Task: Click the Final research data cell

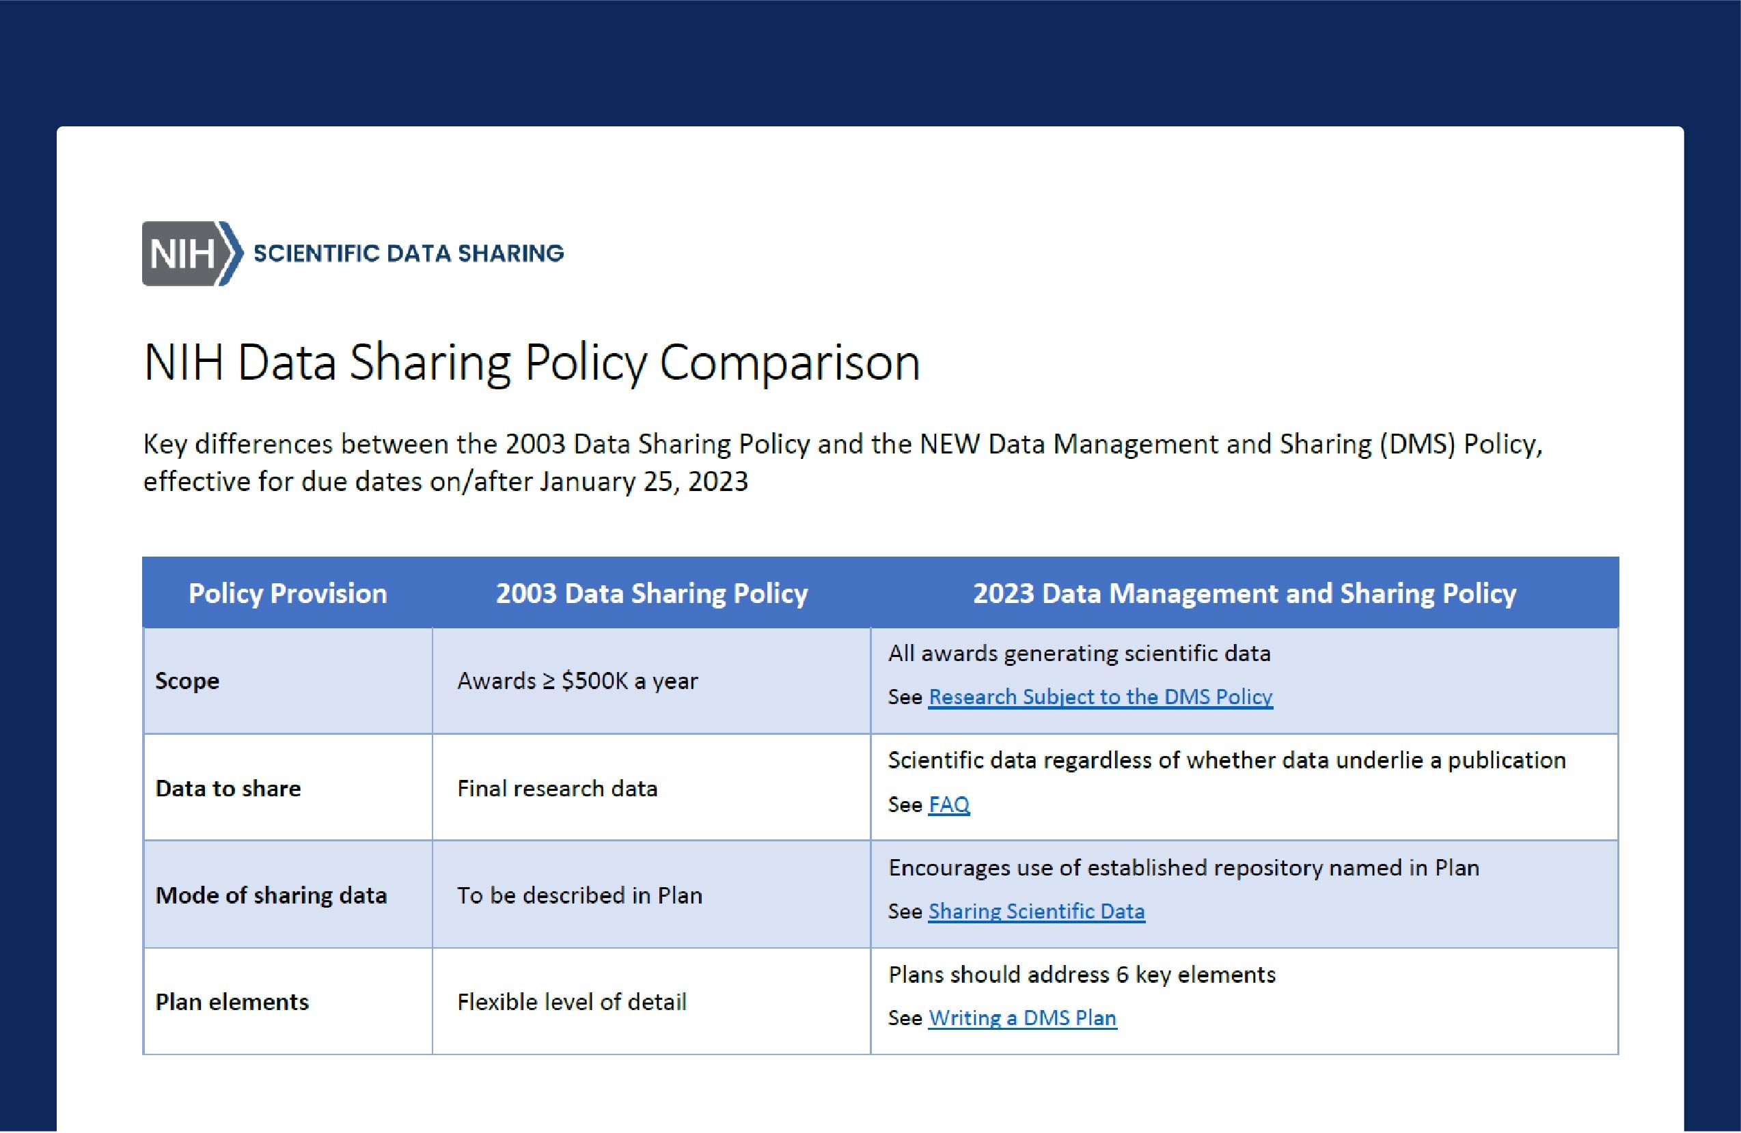Action: [557, 789]
